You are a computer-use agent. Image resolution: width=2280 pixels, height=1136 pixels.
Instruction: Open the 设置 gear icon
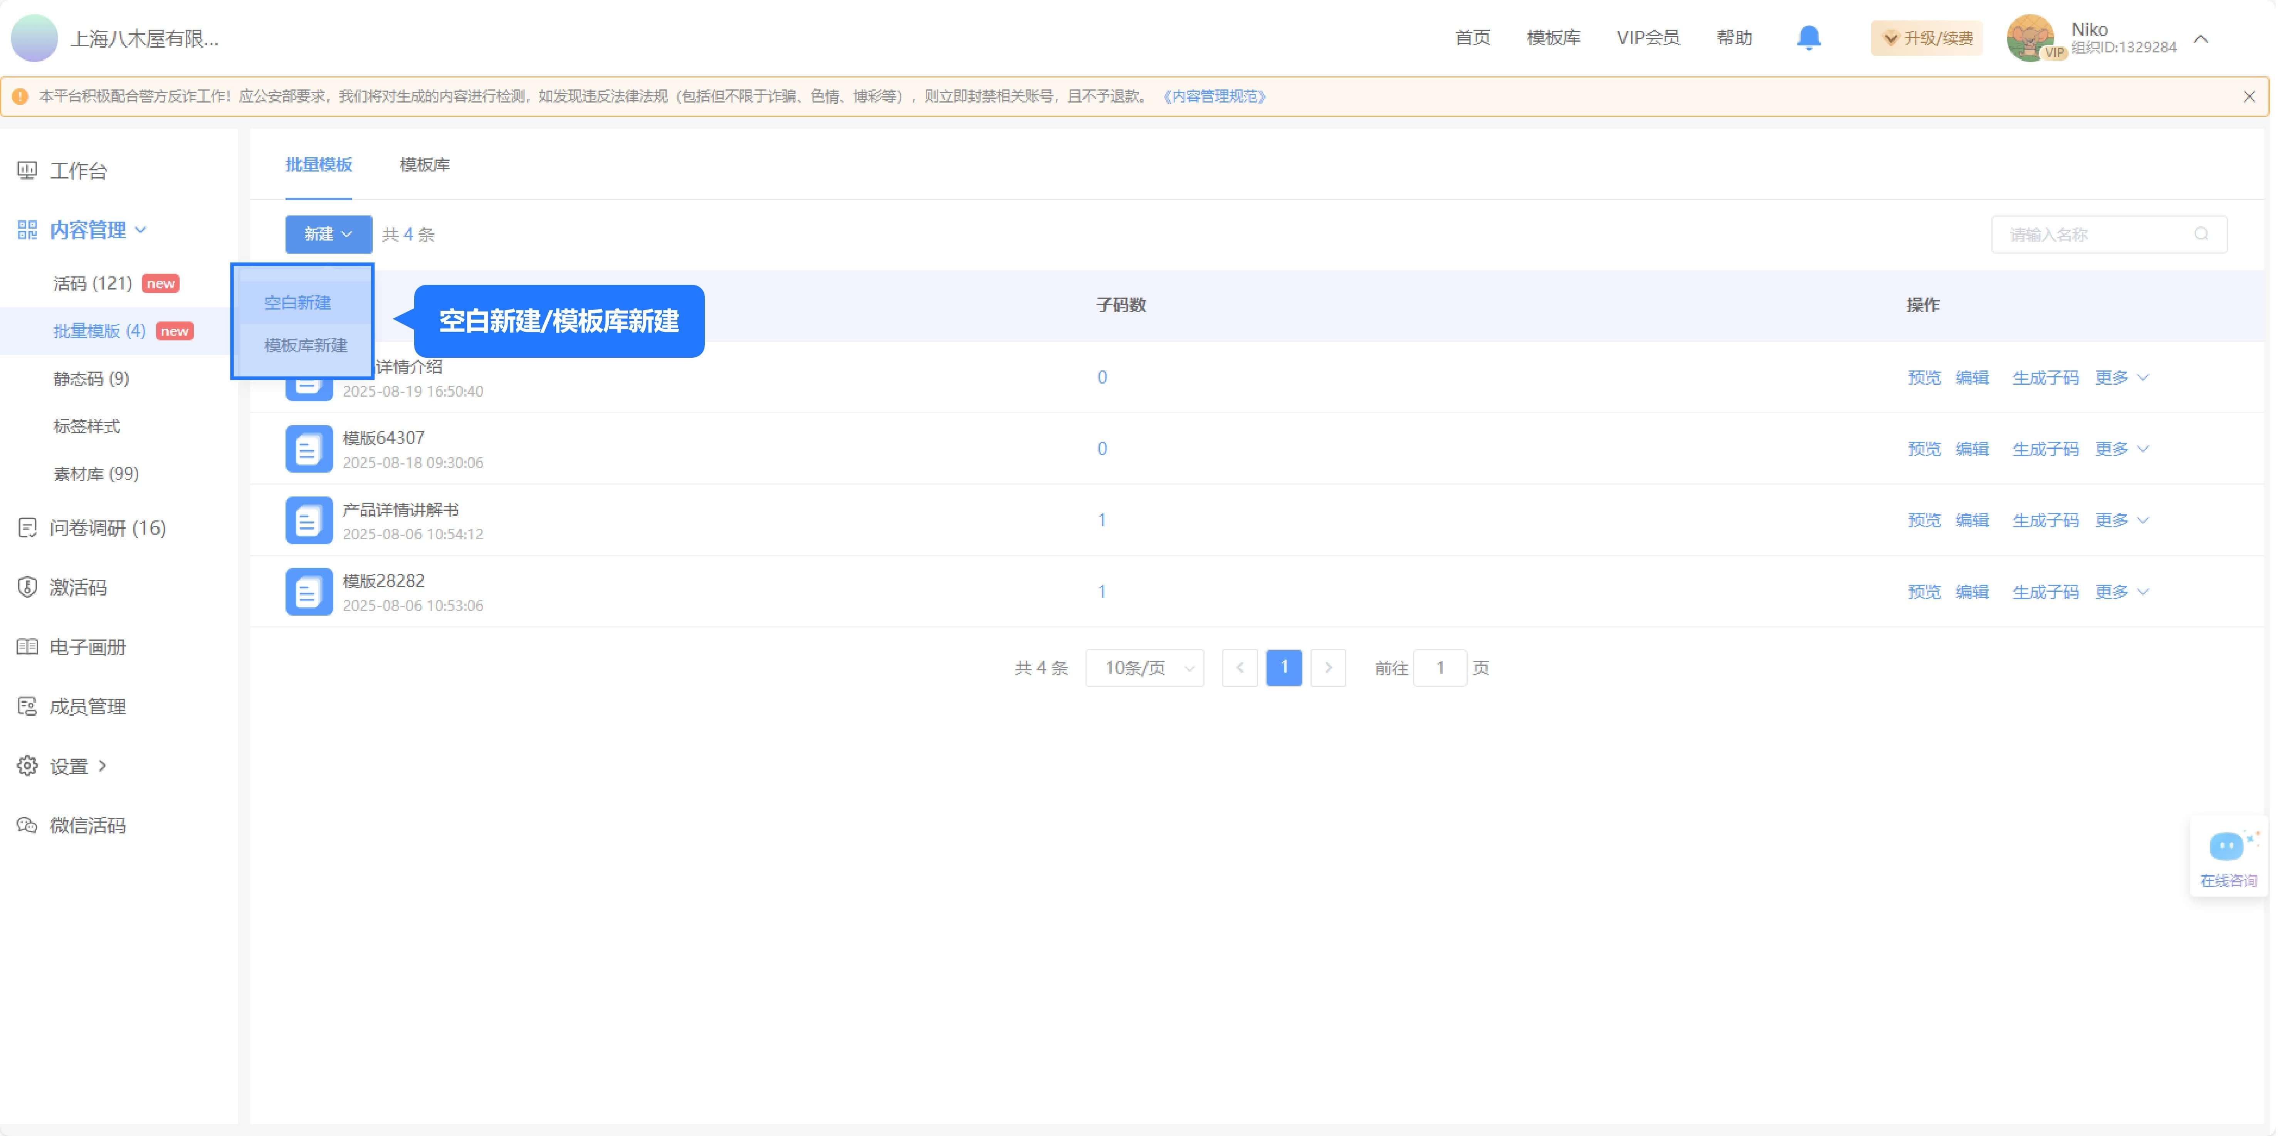27,765
